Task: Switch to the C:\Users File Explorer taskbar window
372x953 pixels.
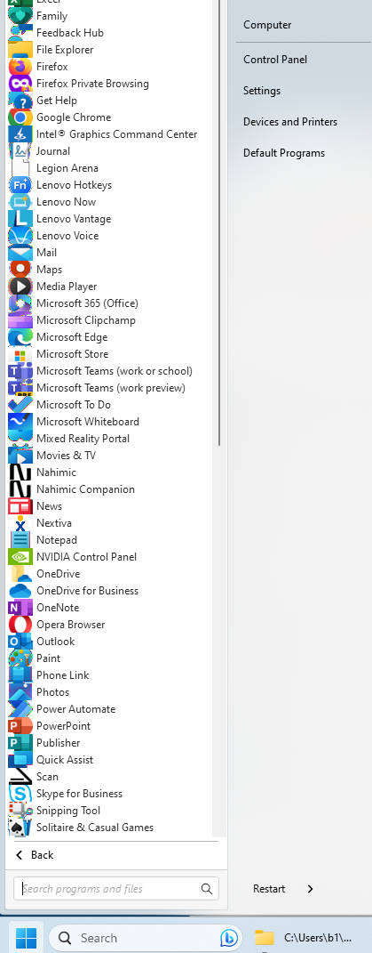Action: click(x=302, y=938)
